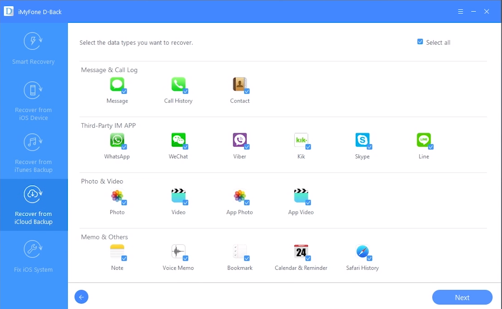Click the WeChat label text
This screenshot has height=309, width=502.
(178, 157)
